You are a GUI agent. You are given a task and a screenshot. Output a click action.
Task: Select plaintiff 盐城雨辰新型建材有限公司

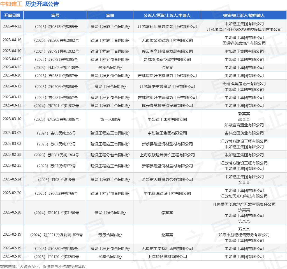pyautogui.click(x=167, y=59)
